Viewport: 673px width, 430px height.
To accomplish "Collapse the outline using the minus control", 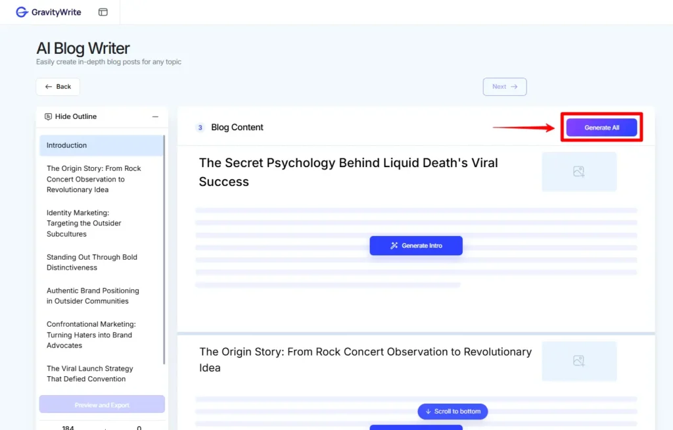I will click(156, 116).
